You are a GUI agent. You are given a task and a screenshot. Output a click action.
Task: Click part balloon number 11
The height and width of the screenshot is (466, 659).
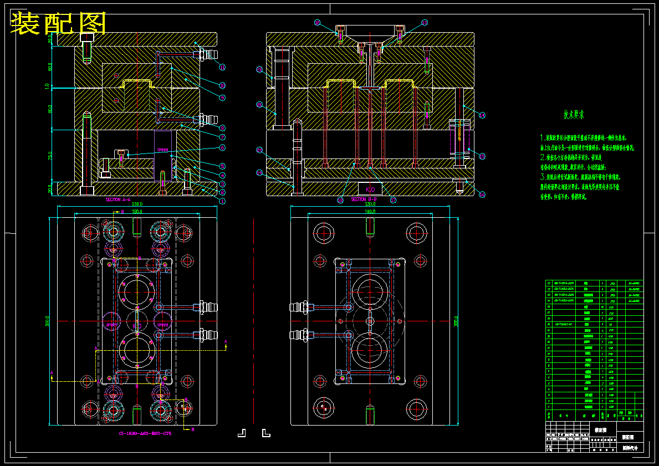point(222,67)
